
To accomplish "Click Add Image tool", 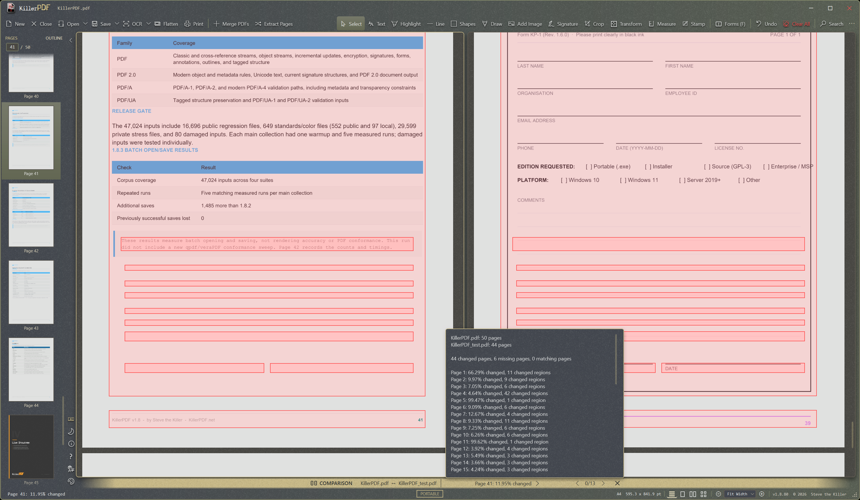I will point(525,24).
